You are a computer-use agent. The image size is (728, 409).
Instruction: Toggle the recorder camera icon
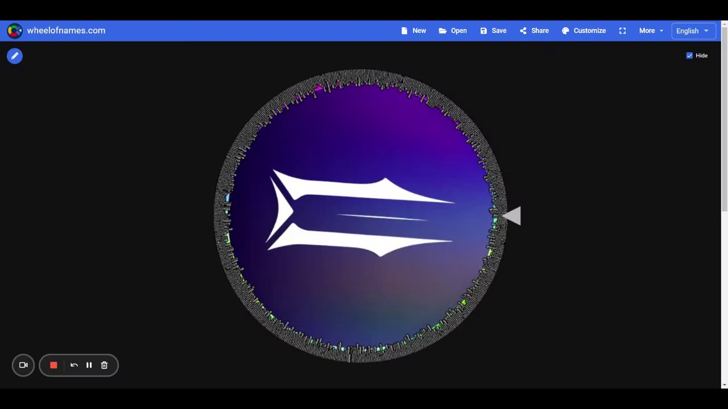pyautogui.click(x=23, y=365)
